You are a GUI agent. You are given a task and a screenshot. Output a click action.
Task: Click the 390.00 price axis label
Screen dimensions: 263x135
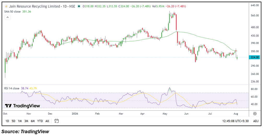(x=255, y=43)
